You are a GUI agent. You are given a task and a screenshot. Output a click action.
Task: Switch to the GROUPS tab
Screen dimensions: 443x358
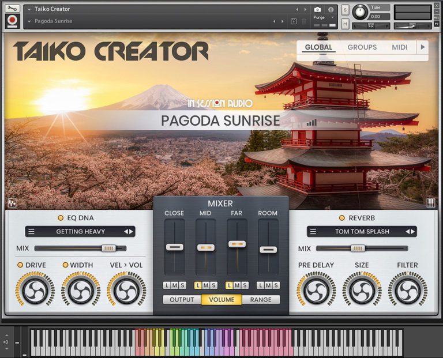pyautogui.click(x=362, y=47)
